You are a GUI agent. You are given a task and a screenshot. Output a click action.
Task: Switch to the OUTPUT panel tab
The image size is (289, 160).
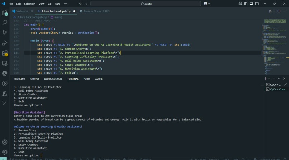(x=35, y=79)
